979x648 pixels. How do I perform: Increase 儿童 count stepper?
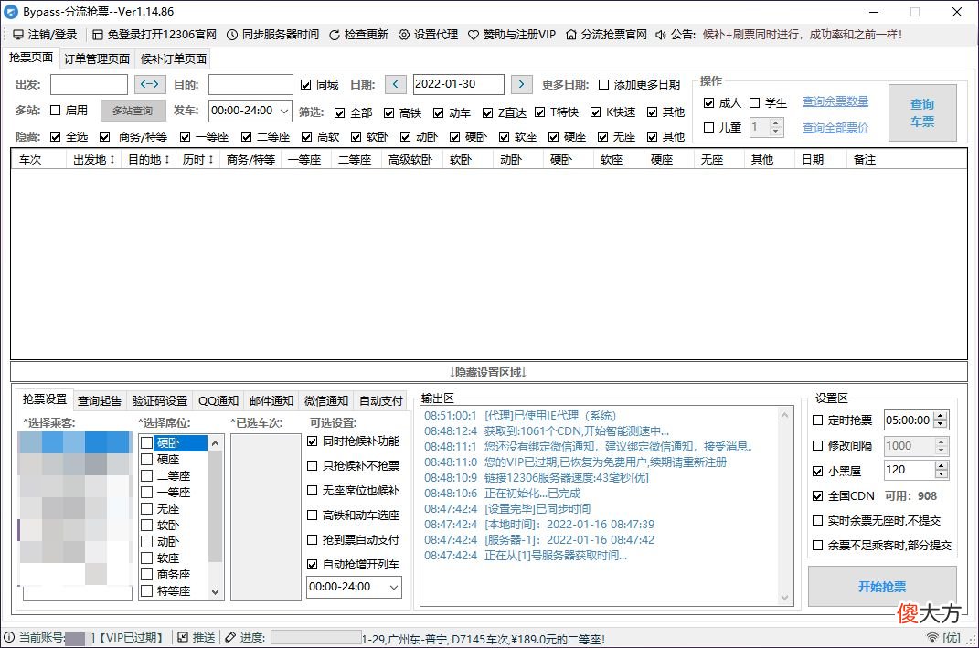(775, 123)
